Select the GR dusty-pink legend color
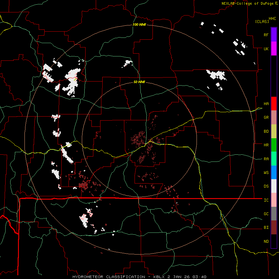Screen dimensions: 279x279 click(274, 117)
